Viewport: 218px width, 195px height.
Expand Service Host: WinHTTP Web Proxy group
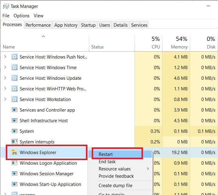pyautogui.click(x=5, y=89)
